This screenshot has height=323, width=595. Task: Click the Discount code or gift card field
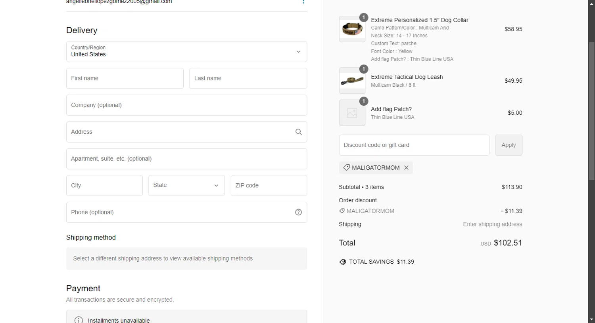(x=414, y=145)
